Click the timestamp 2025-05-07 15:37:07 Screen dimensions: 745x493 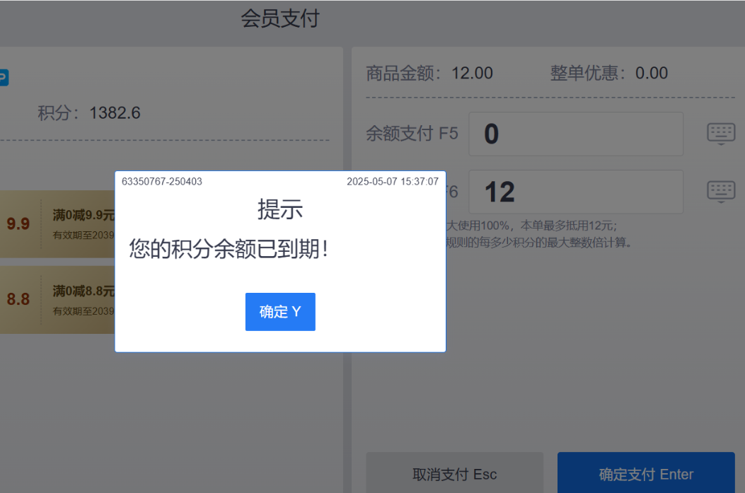pyautogui.click(x=393, y=182)
